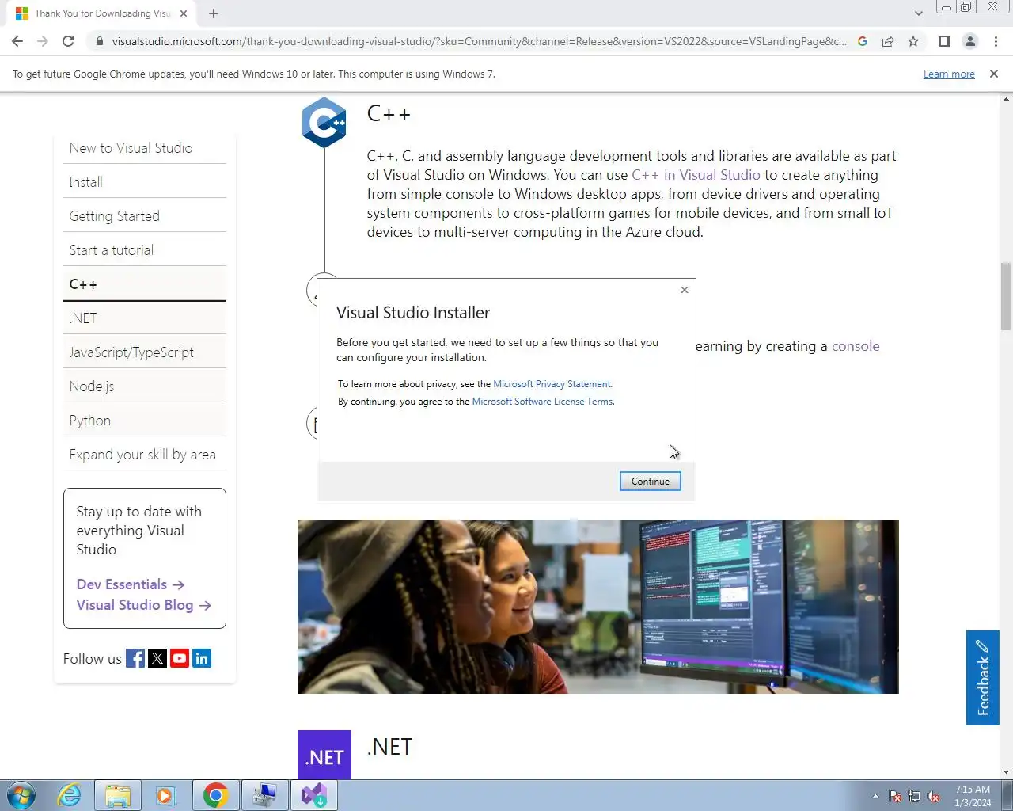Image resolution: width=1013 pixels, height=811 pixels.
Task: Select Start a tutorial in sidebar
Action: tap(145, 250)
